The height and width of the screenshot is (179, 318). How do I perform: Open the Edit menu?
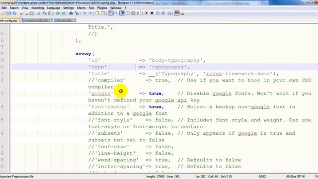(x=4, y=8)
